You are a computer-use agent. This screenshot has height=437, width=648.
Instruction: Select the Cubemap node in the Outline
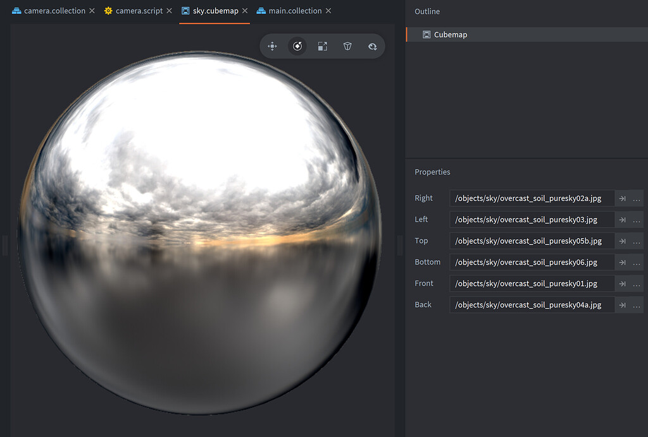pyautogui.click(x=450, y=35)
